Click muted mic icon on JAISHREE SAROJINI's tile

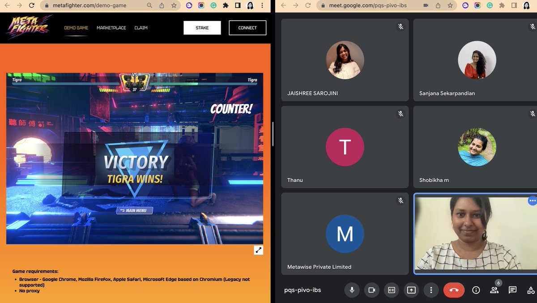[401, 27]
